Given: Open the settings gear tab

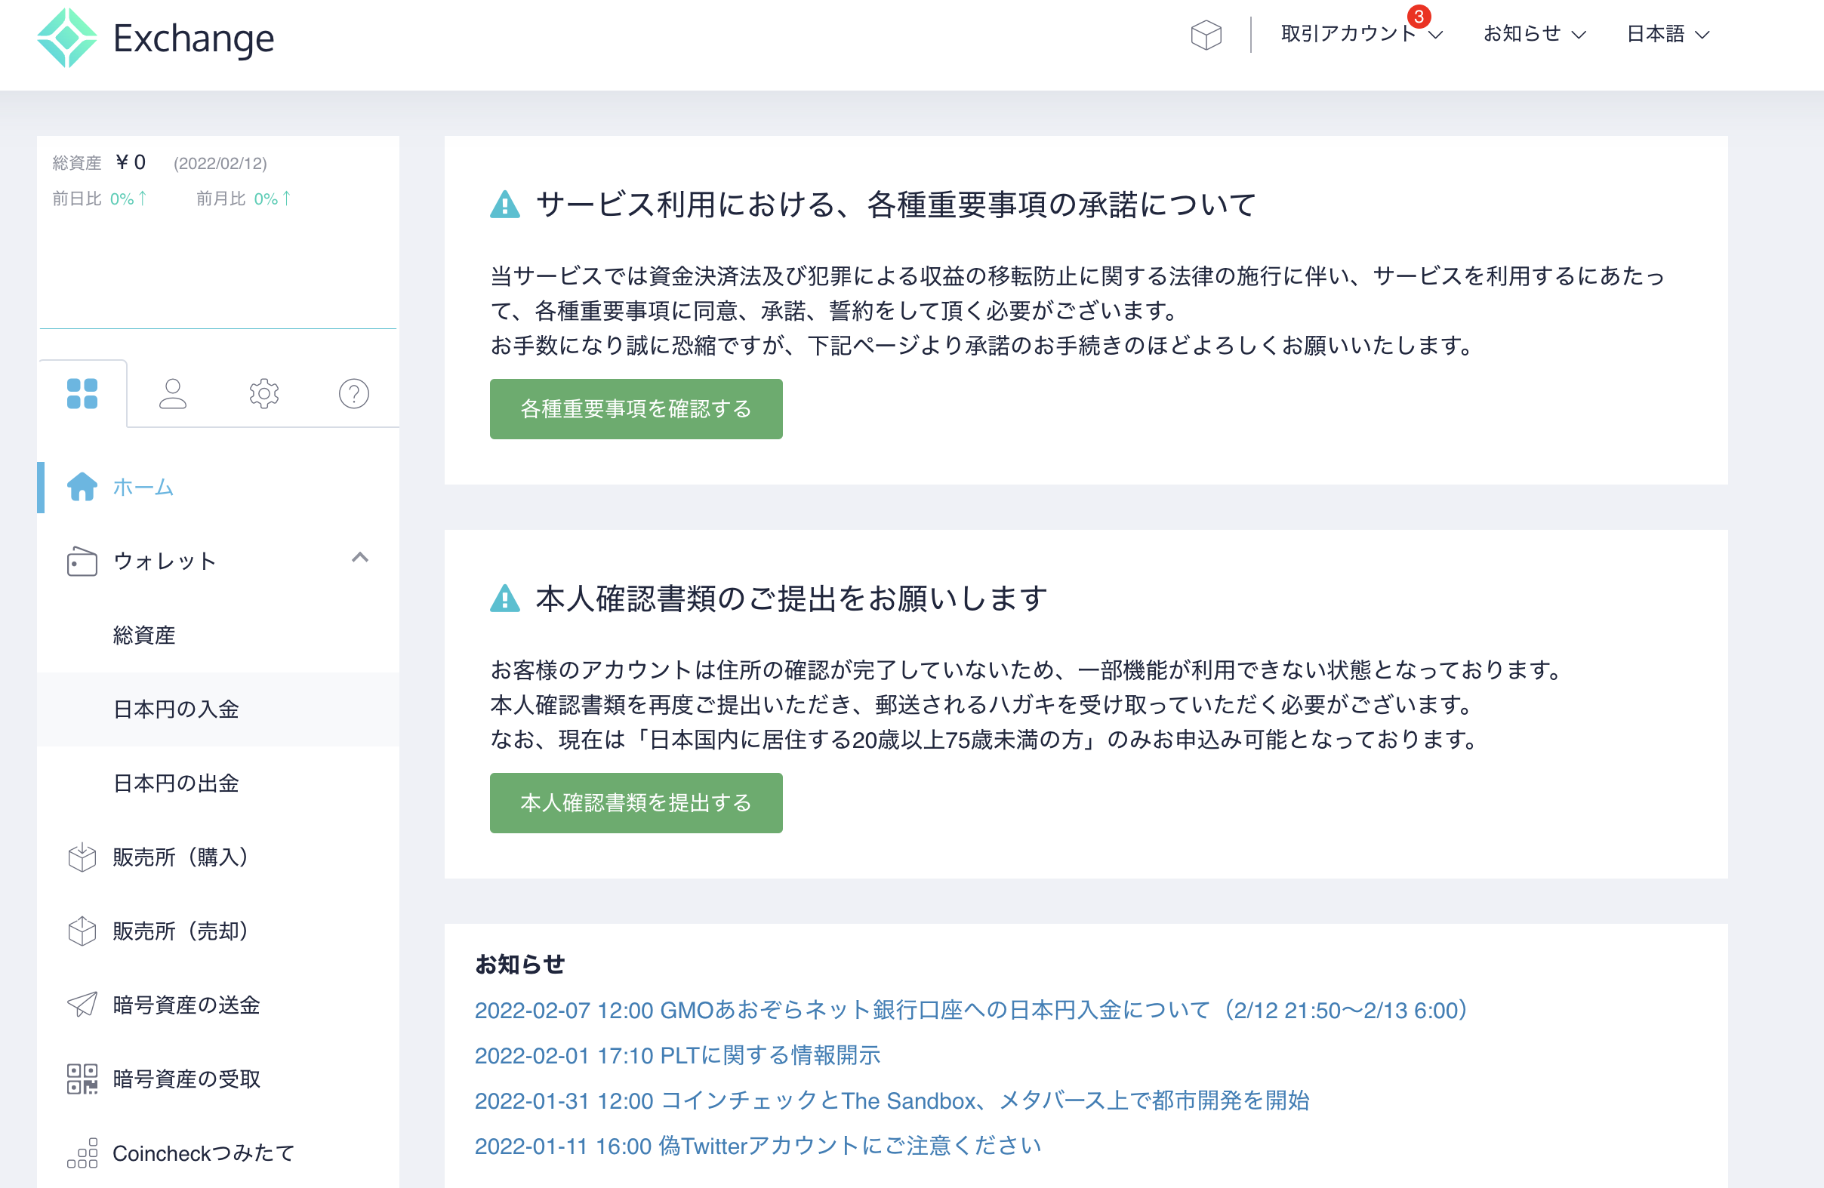Looking at the screenshot, I should [x=263, y=394].
